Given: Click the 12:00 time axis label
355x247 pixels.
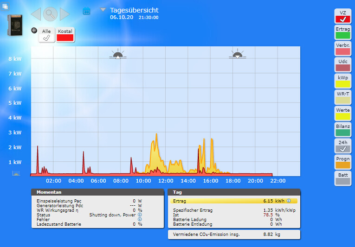Looking at the screenshot, I should (166, 181).
